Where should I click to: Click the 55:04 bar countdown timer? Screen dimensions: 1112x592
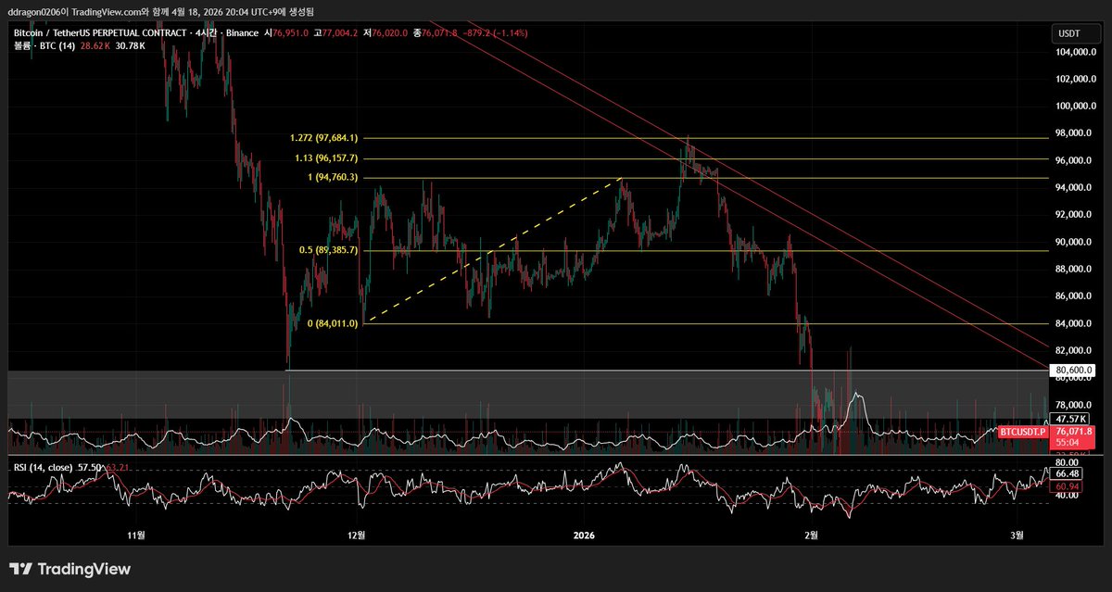tap(1067, 443)
